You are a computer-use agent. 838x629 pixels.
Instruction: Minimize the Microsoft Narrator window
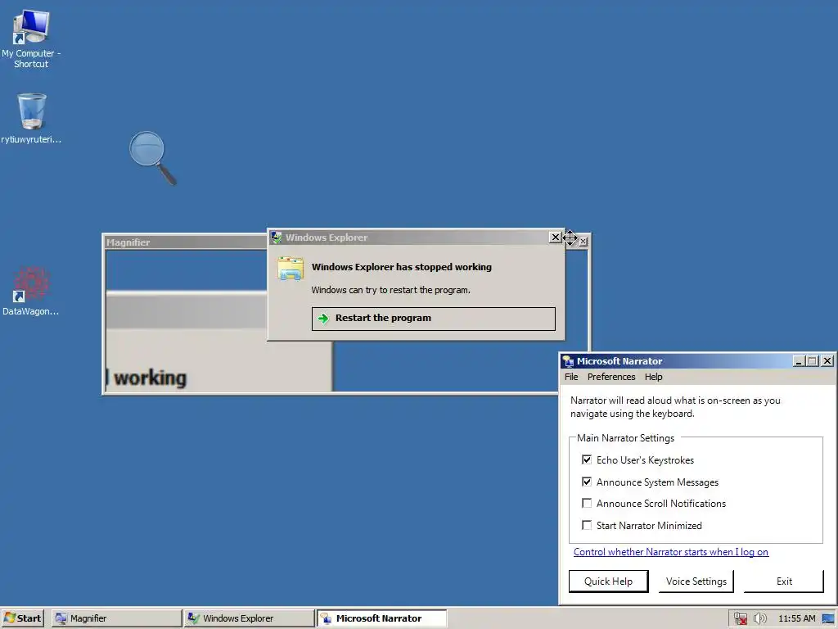(x=799, y=361)
